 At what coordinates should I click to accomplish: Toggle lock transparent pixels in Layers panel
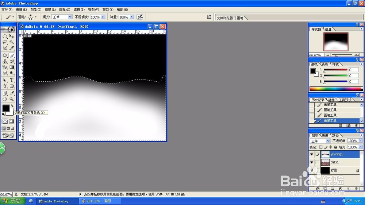[321, 147]
